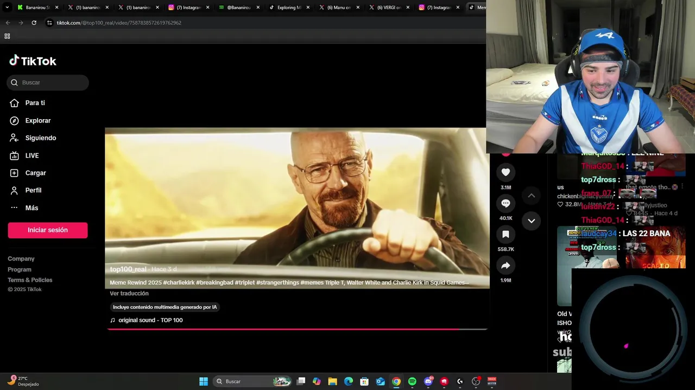Open OBS Studio from the taskbar
Viewport: 695px width, 390px height.
(476, 381)
